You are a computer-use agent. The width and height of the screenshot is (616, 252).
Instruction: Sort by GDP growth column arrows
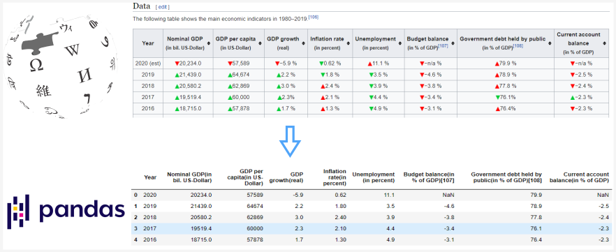303,43
